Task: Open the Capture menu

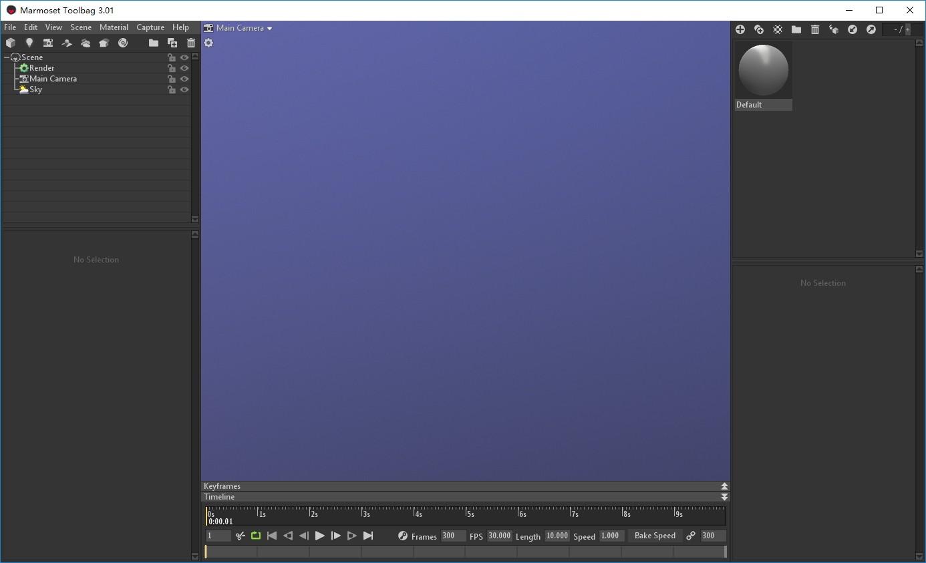Action: 150,27
